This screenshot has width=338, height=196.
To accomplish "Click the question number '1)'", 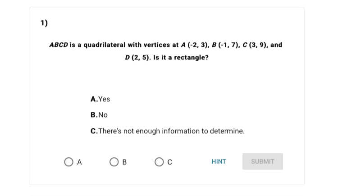I will 44,23.
